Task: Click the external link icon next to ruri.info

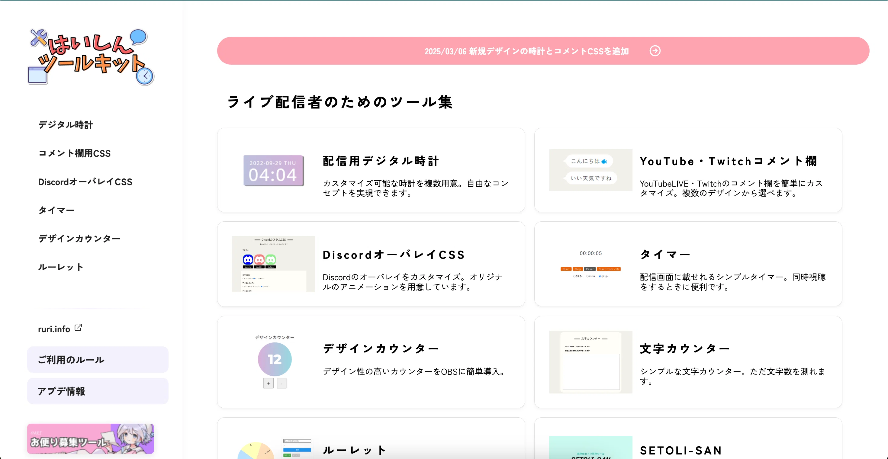Action: tap(78, 327)
